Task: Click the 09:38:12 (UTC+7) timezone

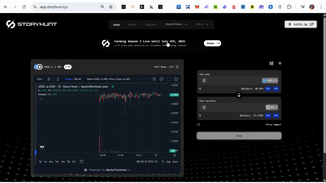Action: [147, 162]
